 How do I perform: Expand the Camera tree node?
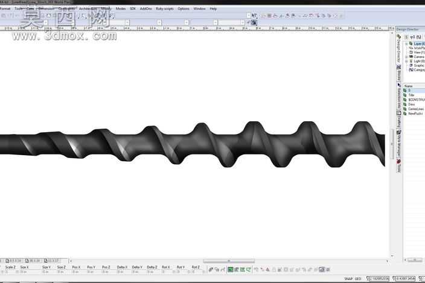click(406, 57)
